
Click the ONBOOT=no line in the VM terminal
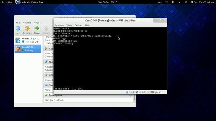pyautogui.click(x=60, y=39)
